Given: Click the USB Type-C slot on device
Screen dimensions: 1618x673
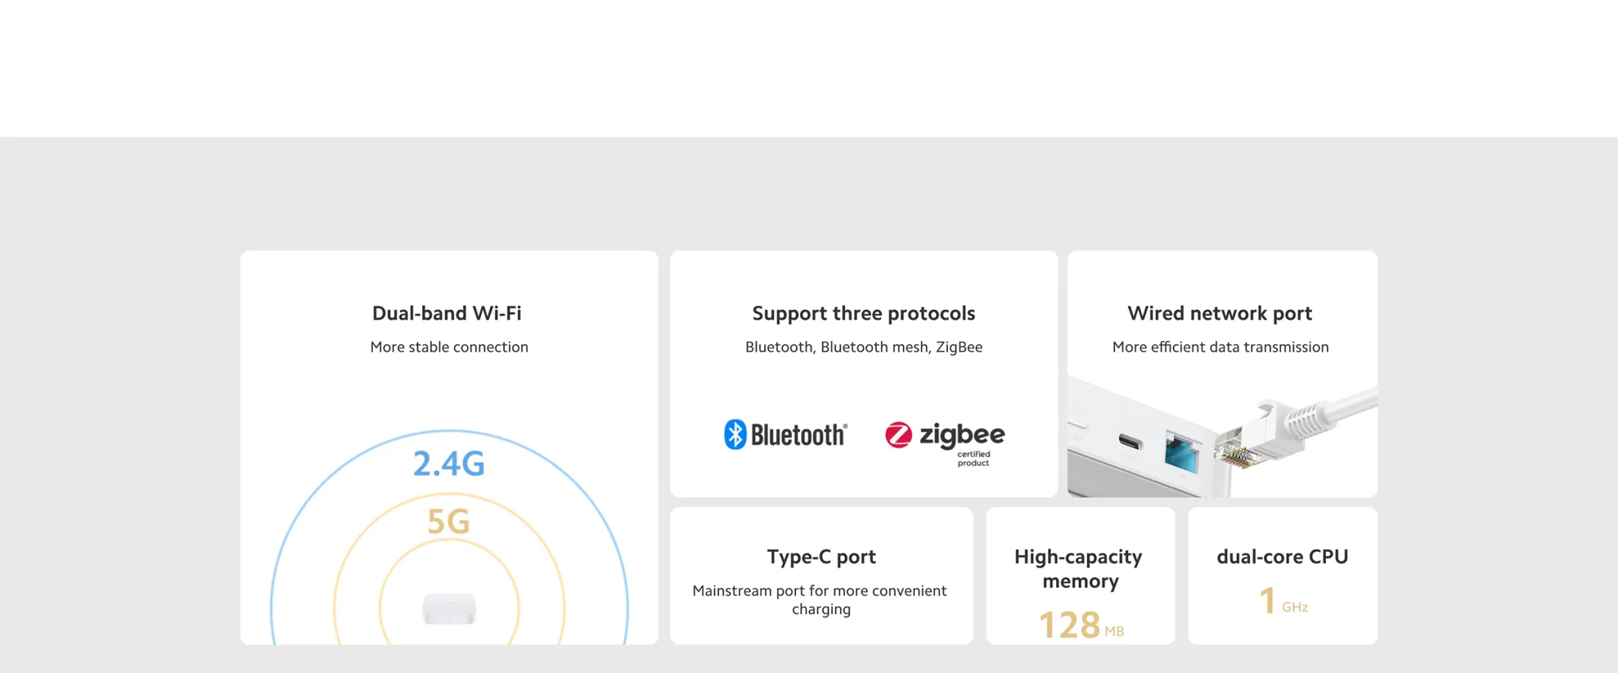Looking at the screenshot, I should tap(1130, 442).
